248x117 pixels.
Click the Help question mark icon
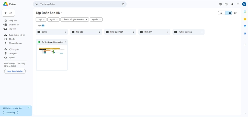tap(220, 4)
